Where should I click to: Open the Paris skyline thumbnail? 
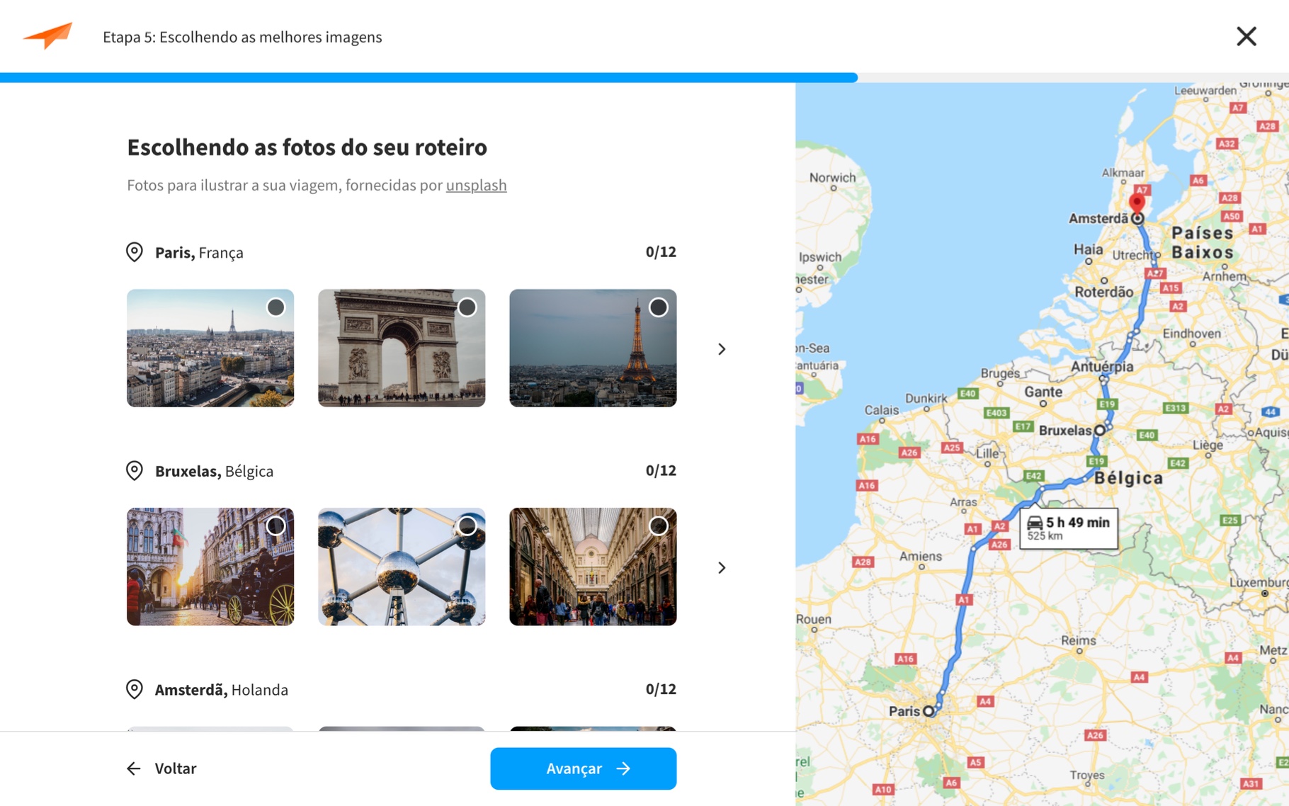(x=210, y=348)
